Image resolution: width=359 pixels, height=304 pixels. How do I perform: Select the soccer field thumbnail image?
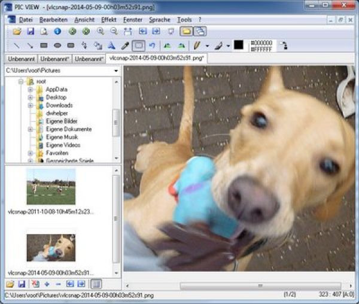[51, 187]
